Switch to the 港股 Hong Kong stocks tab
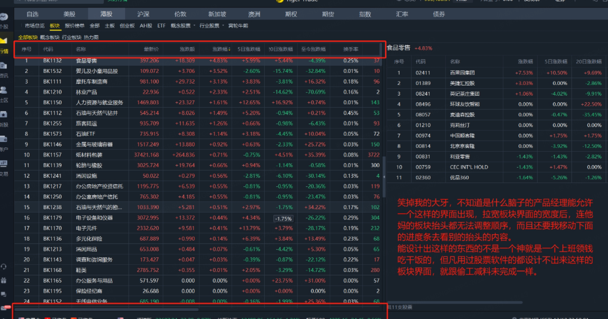 [x=106, y=14]
